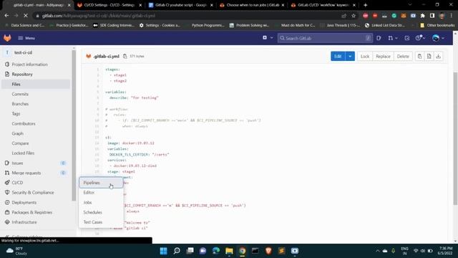458x258 pixels.
Task: Open browser extensions puzzle icon
Action: coord(422,16)
